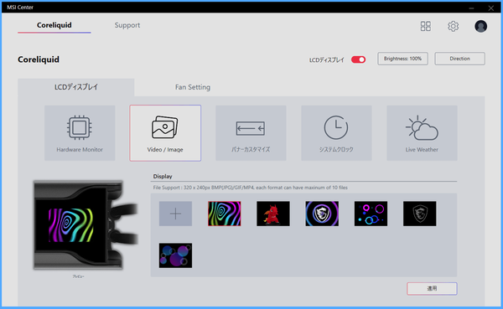Click the File Support info text
Viewport: 503px width, 309px height.
coord(250,188)
